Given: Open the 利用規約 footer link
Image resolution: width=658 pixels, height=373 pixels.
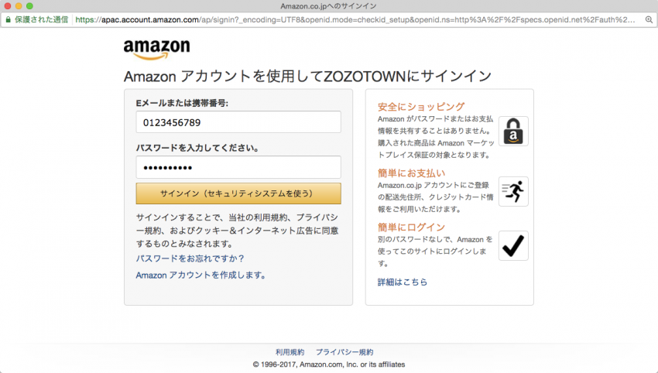Looking at the screenshot, I should click(290, 352).
